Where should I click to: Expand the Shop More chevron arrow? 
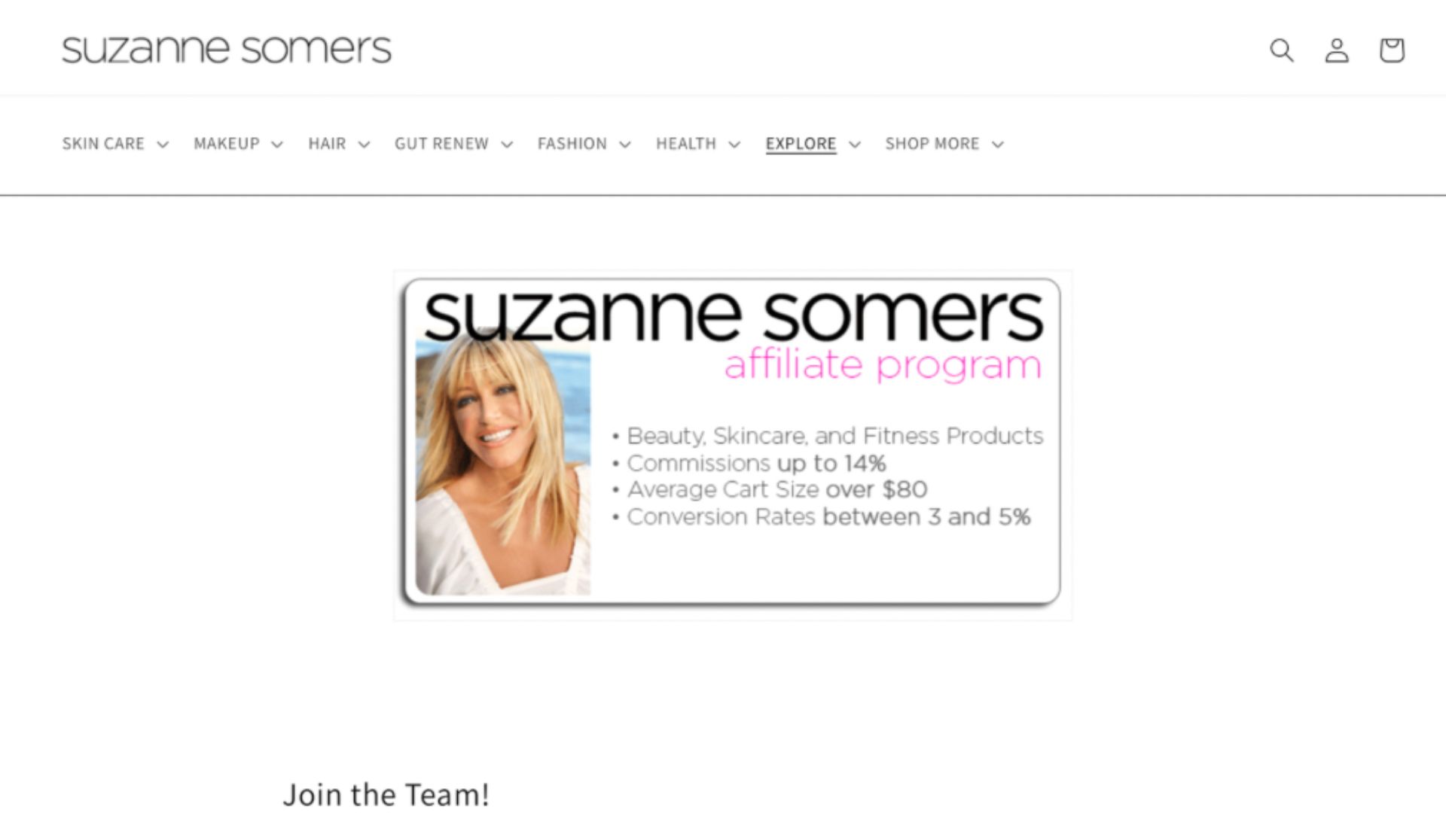click(998, 145)
